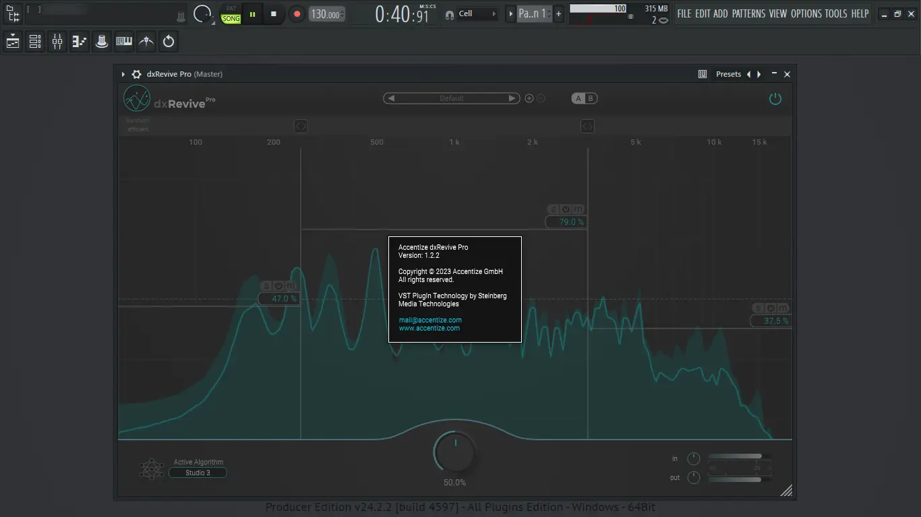
Task: Toggle the typing keyboard piano icon
Action: (124, 42)
